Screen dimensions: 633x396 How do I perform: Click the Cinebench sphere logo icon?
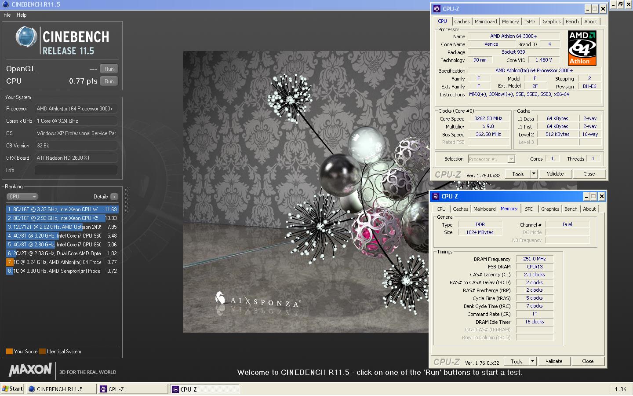click(26, 37)
